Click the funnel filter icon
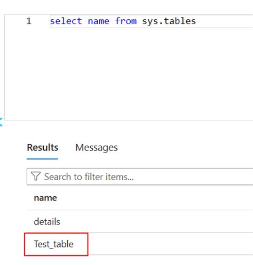Image resolution: width=253 pixels, height=265 pixels. 36,176
